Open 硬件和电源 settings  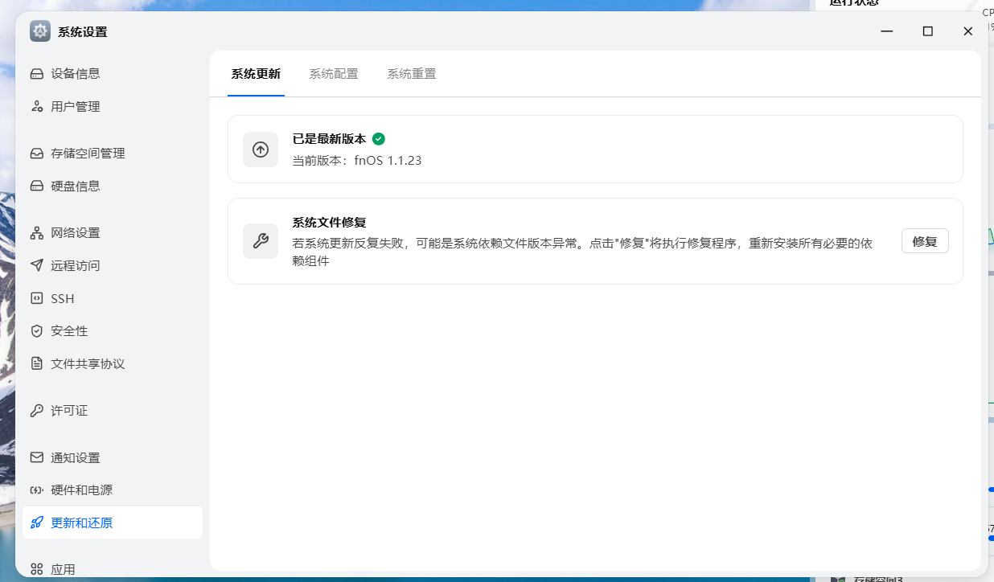tap(81, 490)
